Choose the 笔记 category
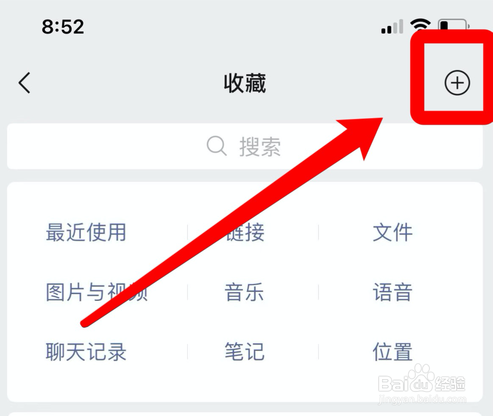The image size is (493, 416). point(244,352)
